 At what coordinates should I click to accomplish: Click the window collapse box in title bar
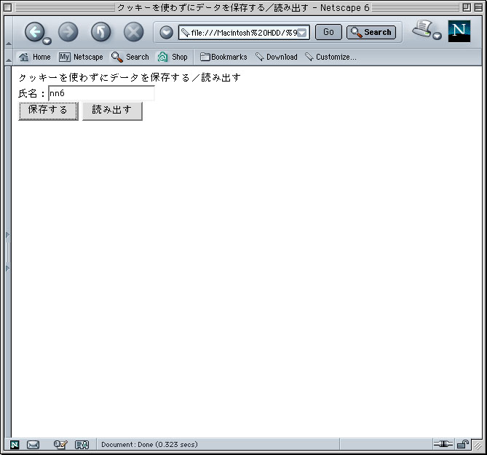(478, 7)
